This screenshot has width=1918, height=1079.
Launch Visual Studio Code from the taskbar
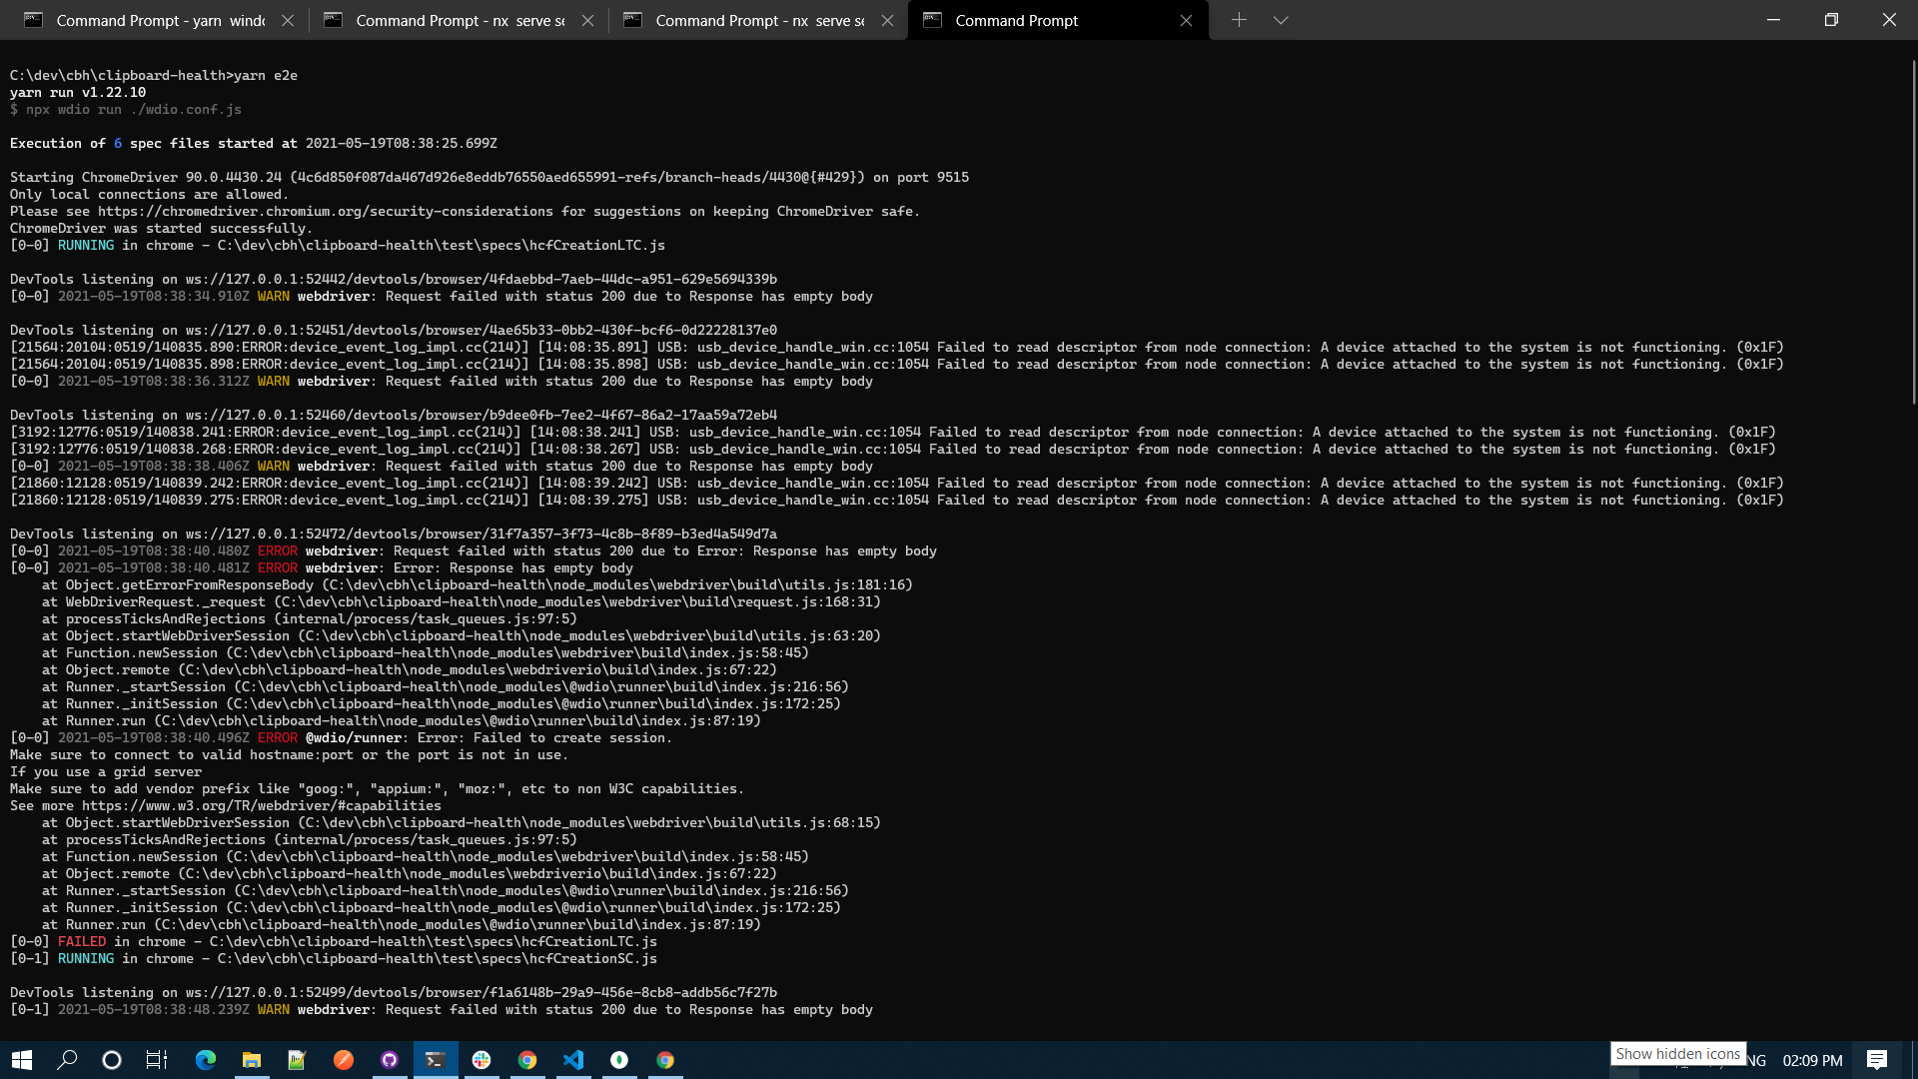click(x=573, y=1060)
